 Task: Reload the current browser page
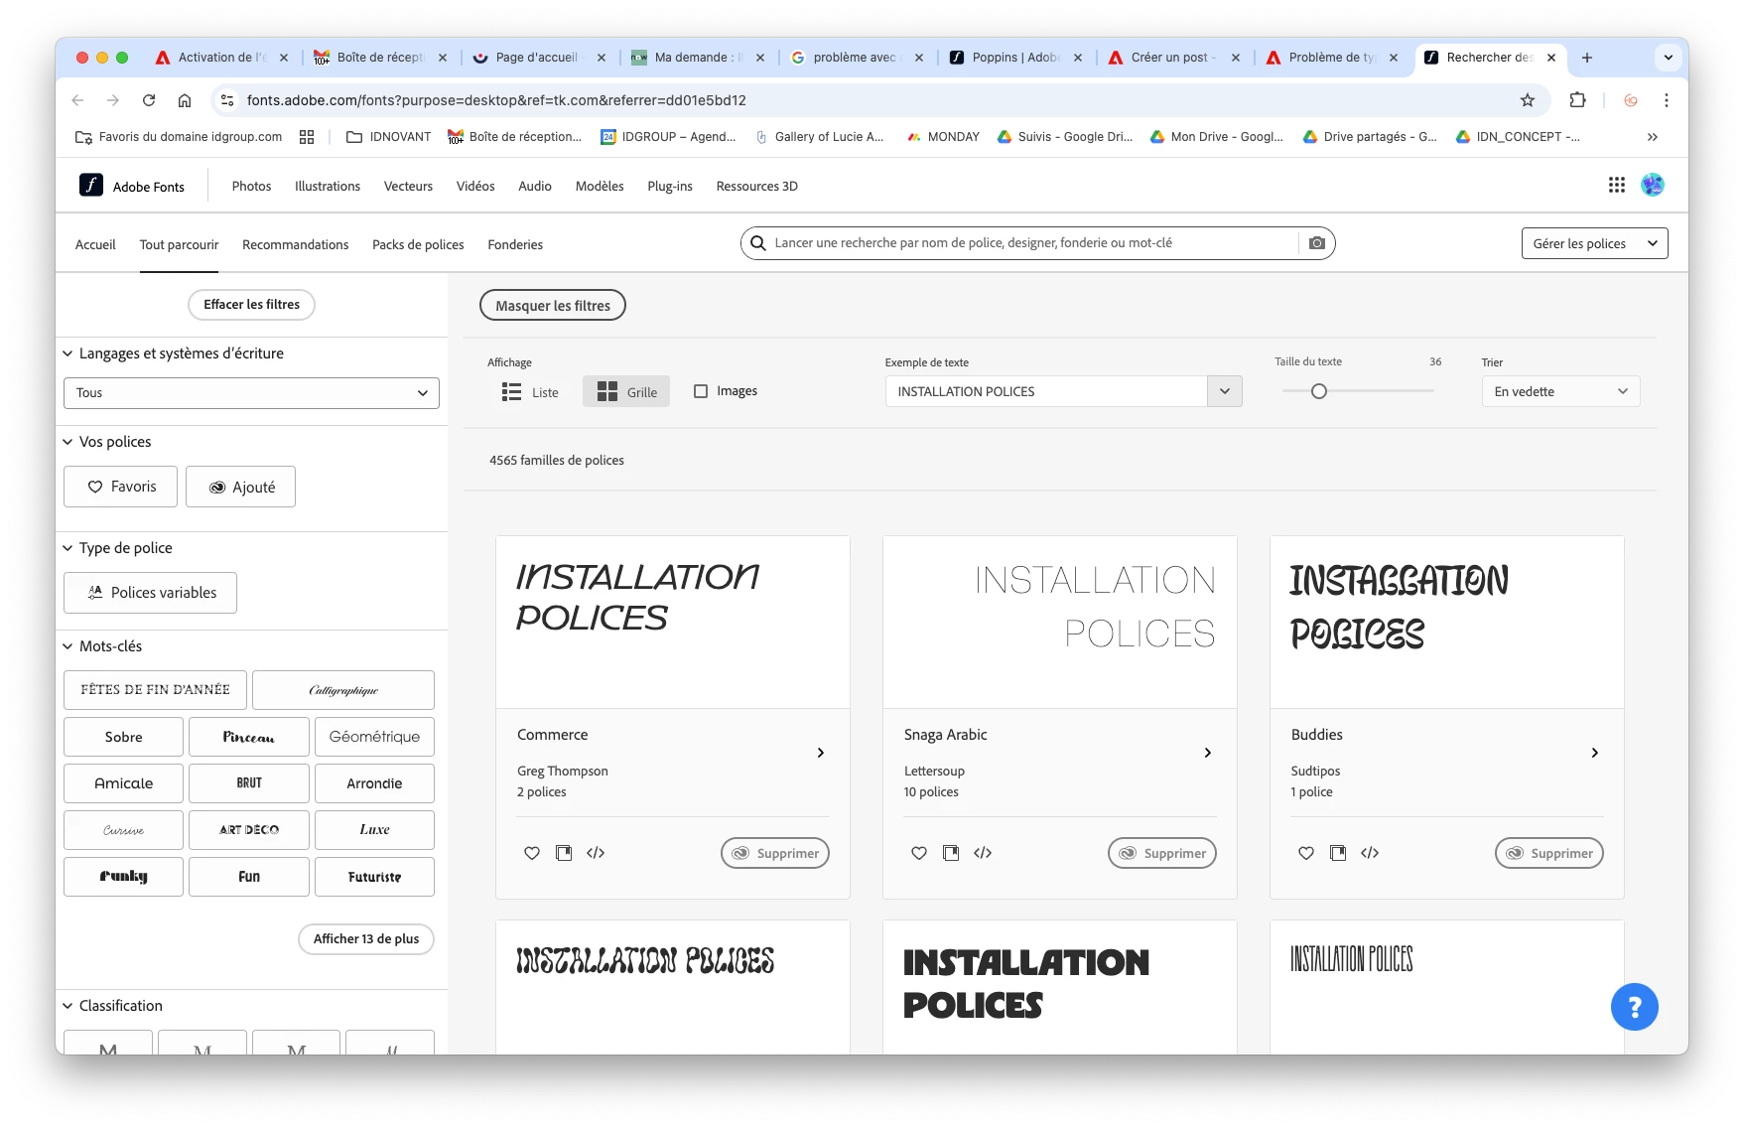[x=149, y=100]
